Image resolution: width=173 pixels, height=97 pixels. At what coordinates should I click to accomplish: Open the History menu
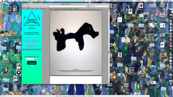(x=24, y=1)
